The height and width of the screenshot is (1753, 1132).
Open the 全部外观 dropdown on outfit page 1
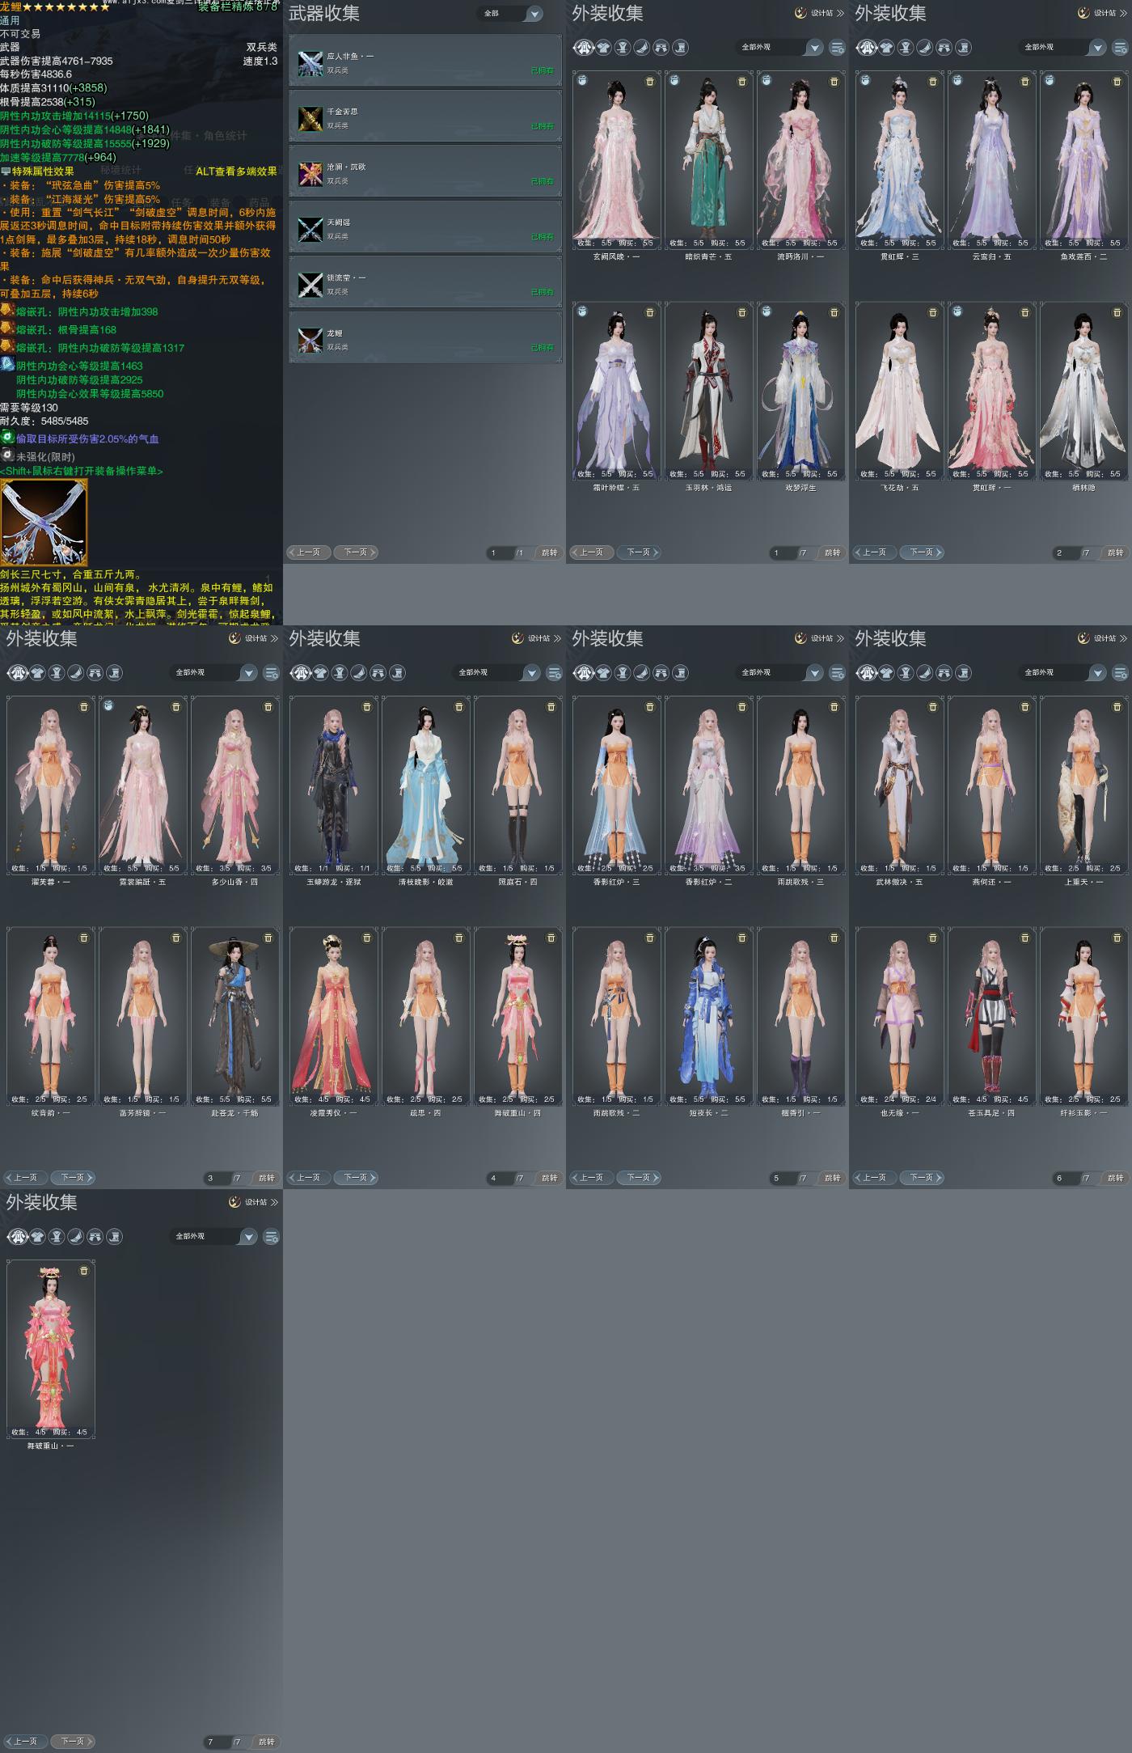779,48
